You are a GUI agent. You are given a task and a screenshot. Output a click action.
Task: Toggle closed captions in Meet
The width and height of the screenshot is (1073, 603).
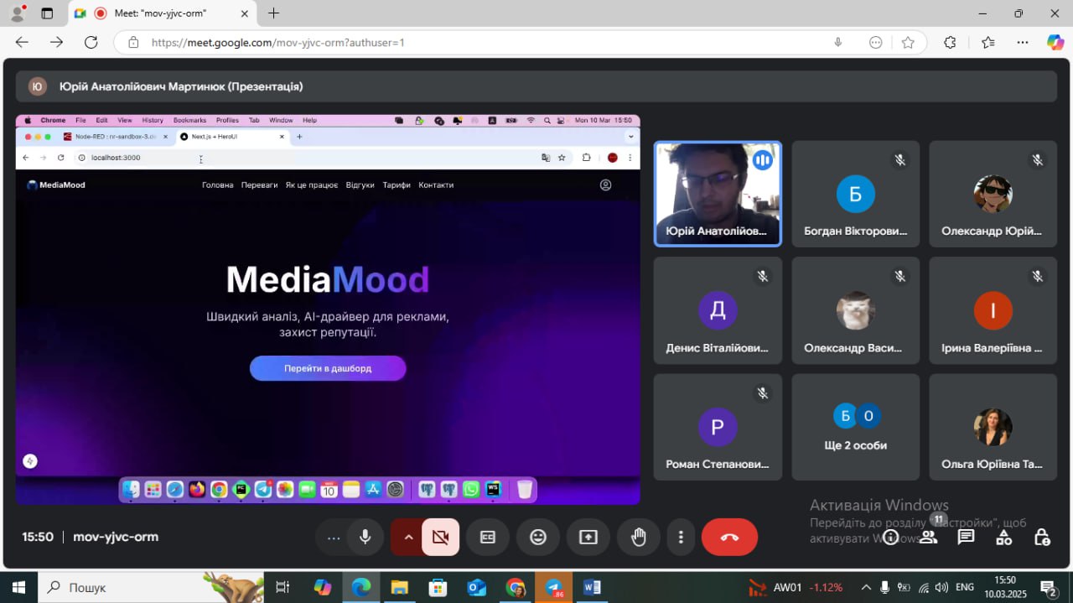488,537
